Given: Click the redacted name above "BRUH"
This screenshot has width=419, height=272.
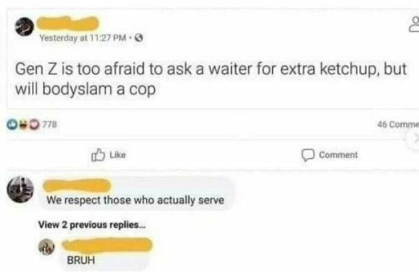Looking at the screenshot, I should click(x=107, y=245).
